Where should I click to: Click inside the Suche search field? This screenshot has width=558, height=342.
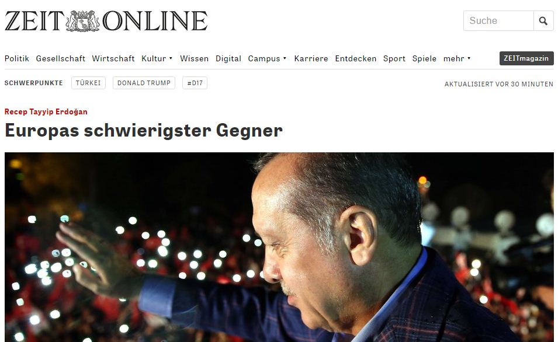498,20
